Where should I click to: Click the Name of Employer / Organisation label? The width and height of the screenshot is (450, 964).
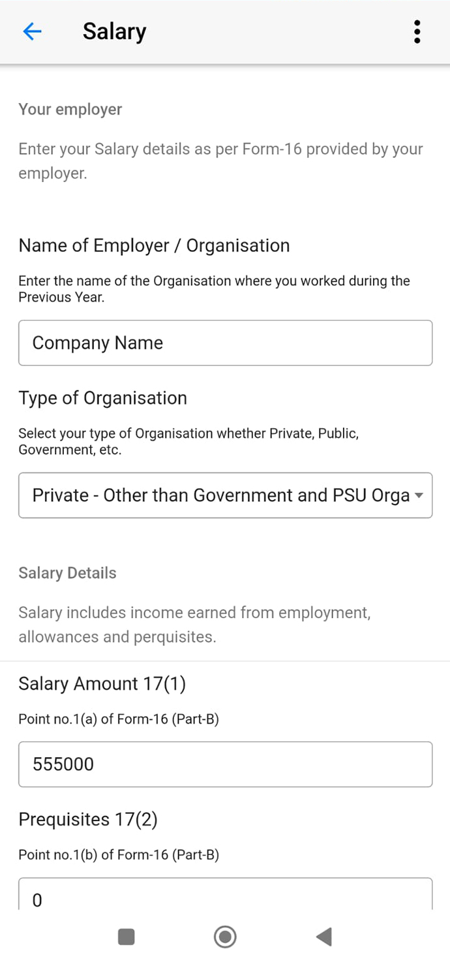coord(154,245)
